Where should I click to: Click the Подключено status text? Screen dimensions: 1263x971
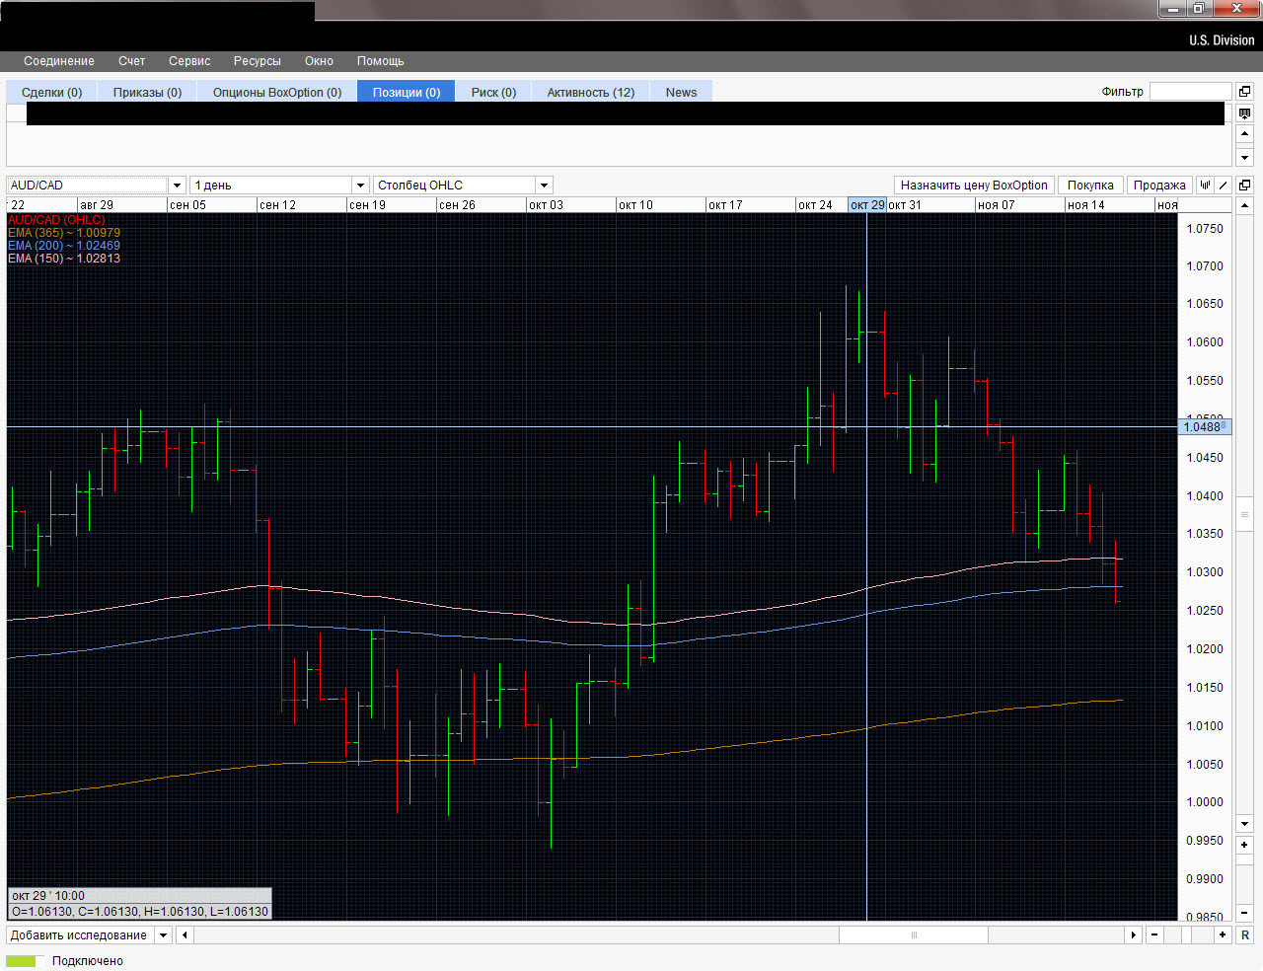tap(88, 961)
